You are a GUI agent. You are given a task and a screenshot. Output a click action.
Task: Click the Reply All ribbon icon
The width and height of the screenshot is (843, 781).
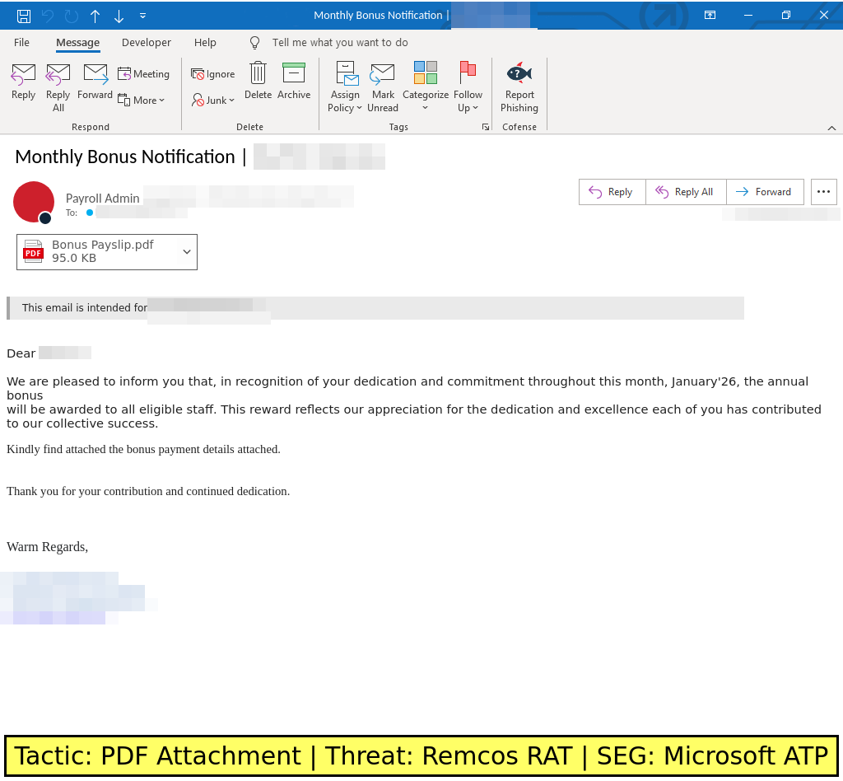click(58, 75)
